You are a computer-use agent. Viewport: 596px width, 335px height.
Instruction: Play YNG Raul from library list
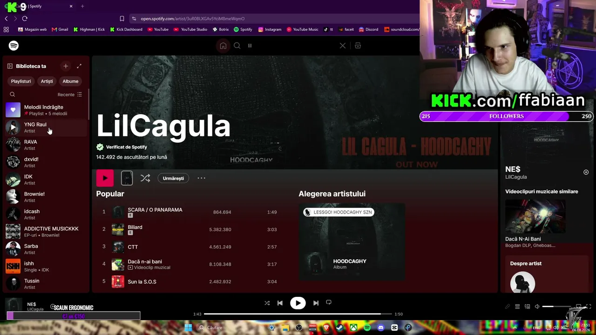13,127
